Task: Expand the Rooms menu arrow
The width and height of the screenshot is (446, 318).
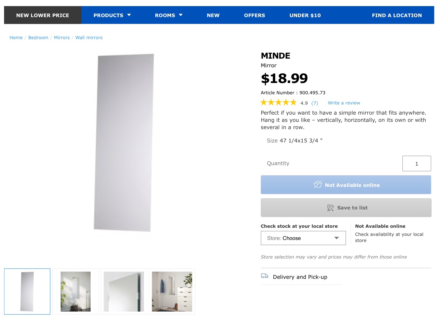Action: pos(181,15)
